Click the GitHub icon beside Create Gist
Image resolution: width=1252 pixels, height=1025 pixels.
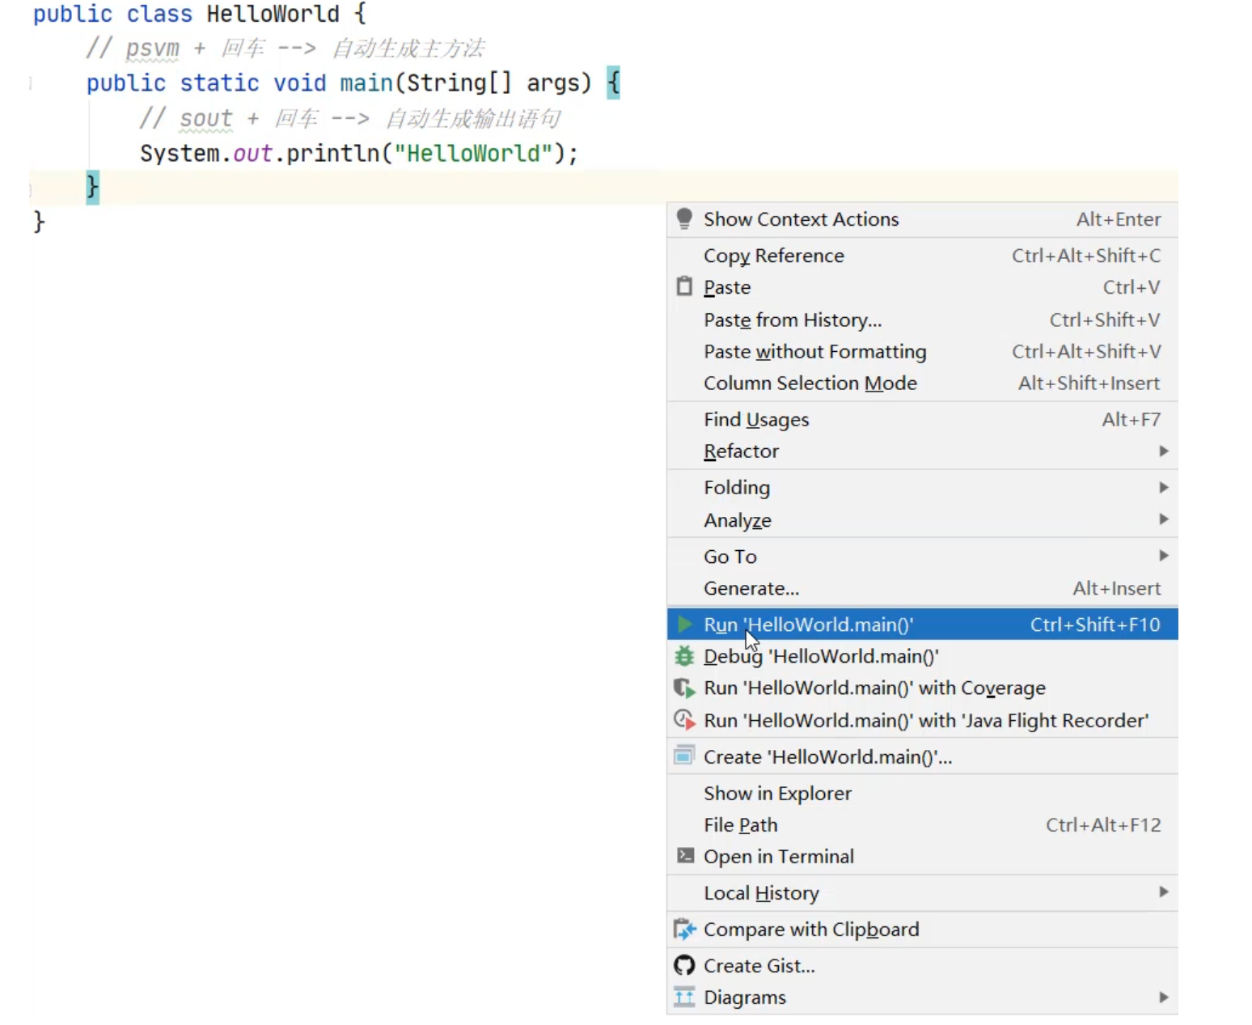684,965
